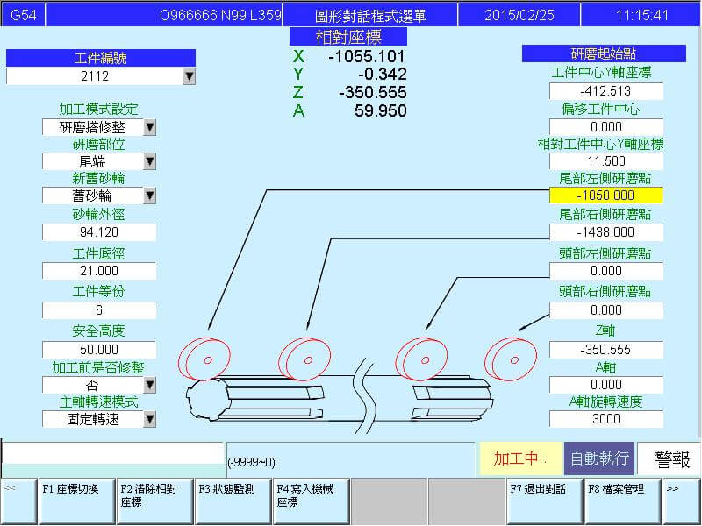Select the A軸旋轉速度 3000 field

coord(605,419)
